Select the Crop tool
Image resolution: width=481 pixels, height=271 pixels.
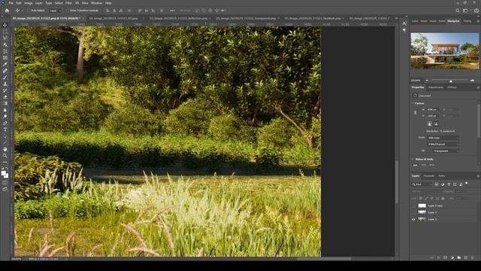(5, 51)
